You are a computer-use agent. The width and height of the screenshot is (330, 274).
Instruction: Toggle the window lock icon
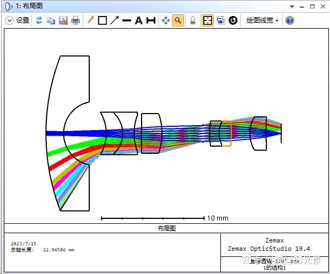pos(193,20)
